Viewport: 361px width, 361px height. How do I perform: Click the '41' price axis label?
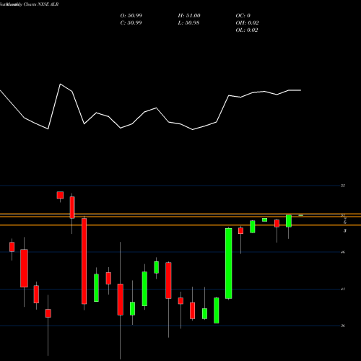click(x=343, y=289)
